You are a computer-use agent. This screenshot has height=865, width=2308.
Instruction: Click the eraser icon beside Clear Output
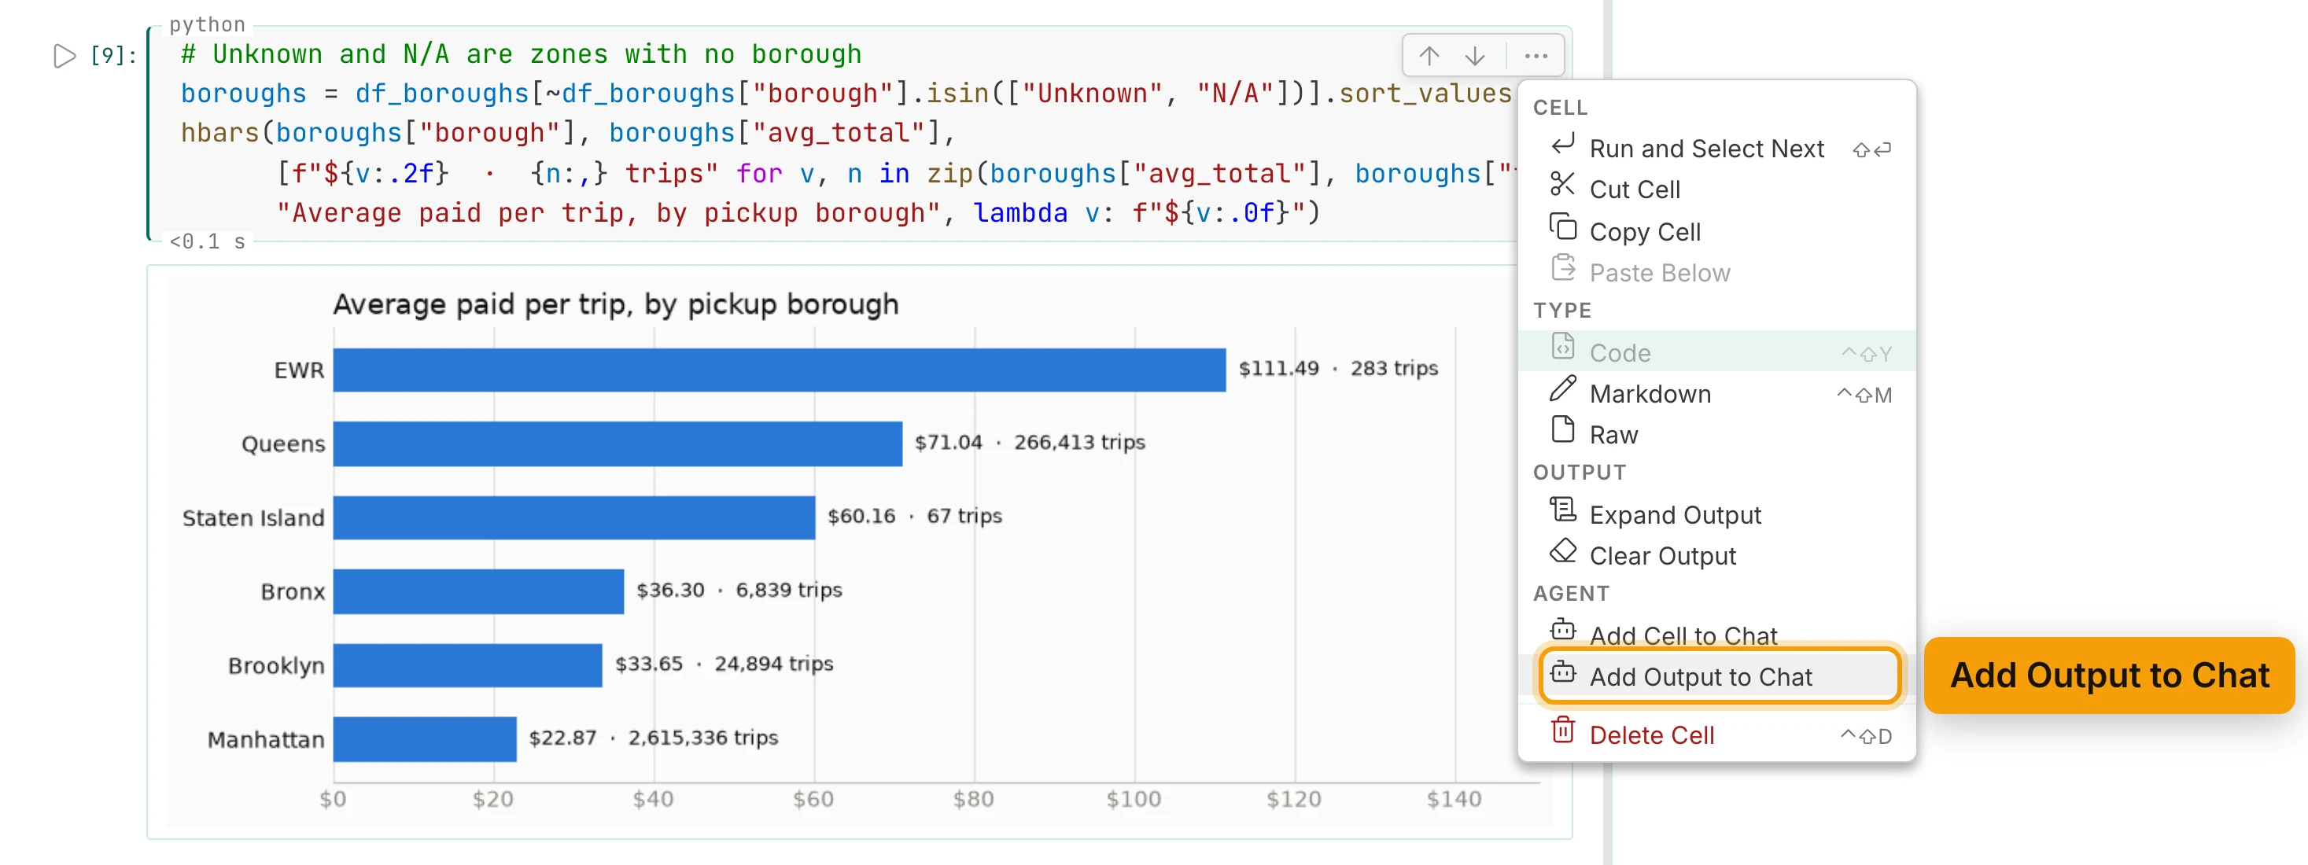coord(1562,550)
